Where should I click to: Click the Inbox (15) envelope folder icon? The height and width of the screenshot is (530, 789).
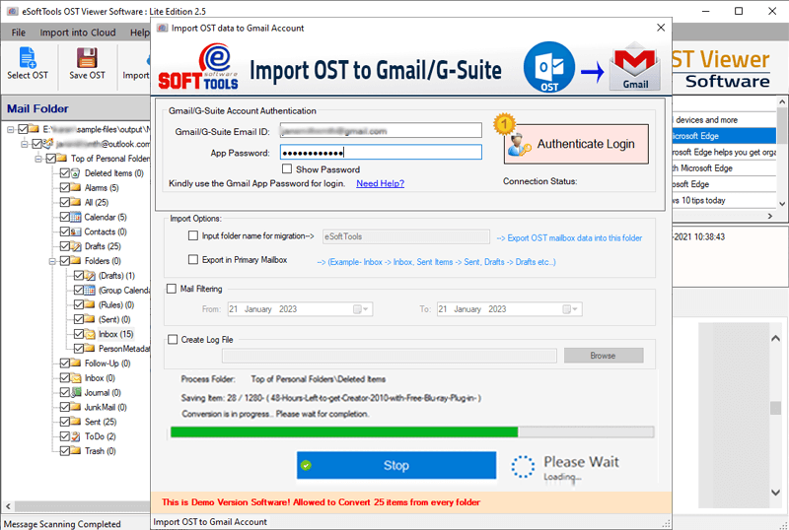click(x=90, y=334)
